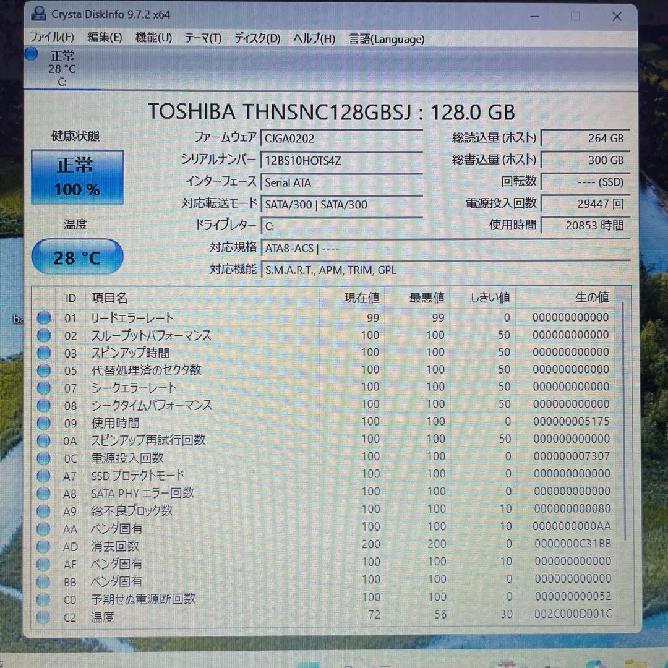Open the ディスク(D) menu
Viewport: 668px width, 668px height.
point(258,38)
